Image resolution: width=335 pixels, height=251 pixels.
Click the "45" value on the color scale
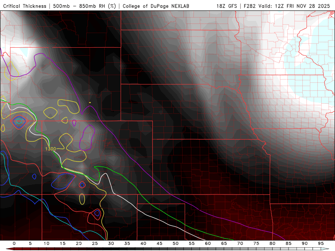click(160, 243)
